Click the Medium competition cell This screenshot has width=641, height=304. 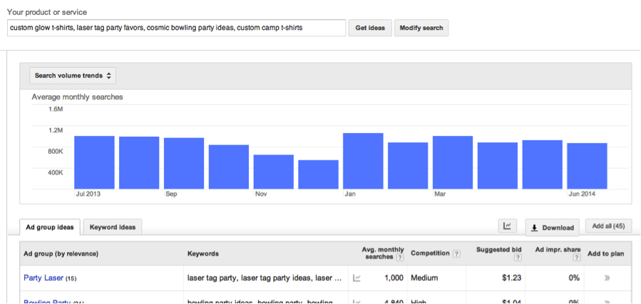click(x=424, y=278)
